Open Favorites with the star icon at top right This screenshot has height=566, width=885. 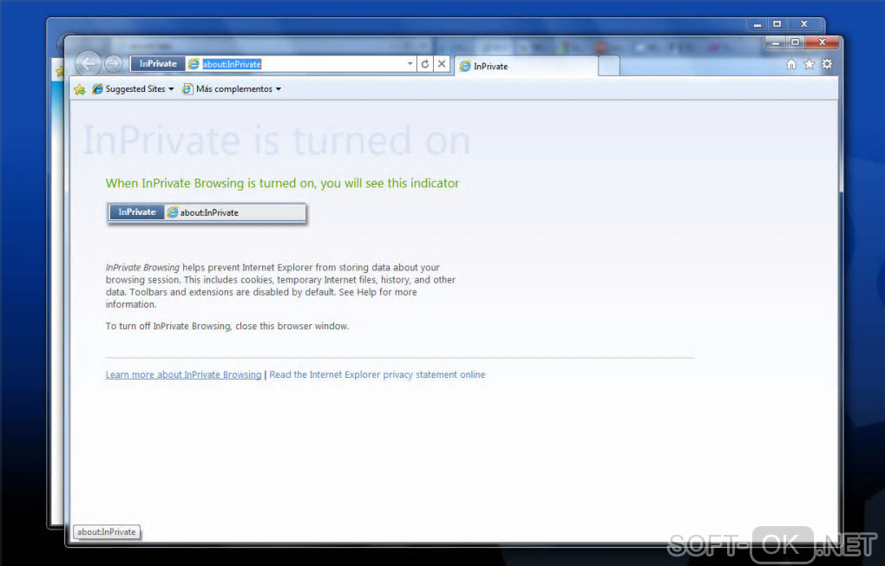810,64
